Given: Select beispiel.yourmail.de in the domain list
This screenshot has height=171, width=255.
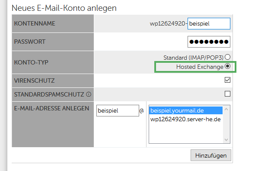Looking at the screenshot, I should (186, 110).
